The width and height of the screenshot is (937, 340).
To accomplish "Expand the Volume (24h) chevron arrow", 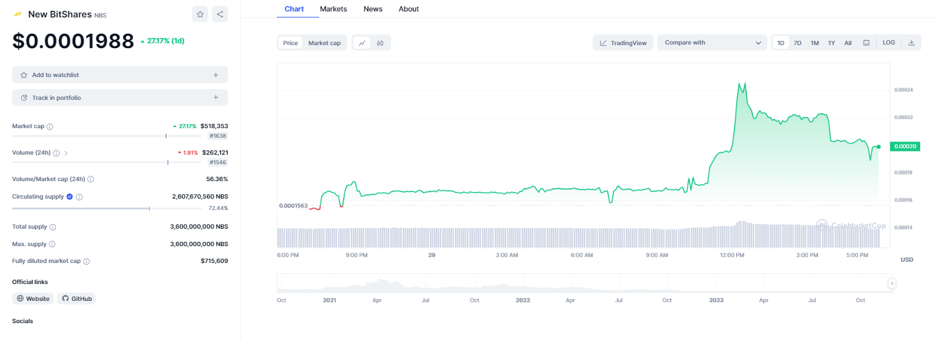I will point(66,153).
